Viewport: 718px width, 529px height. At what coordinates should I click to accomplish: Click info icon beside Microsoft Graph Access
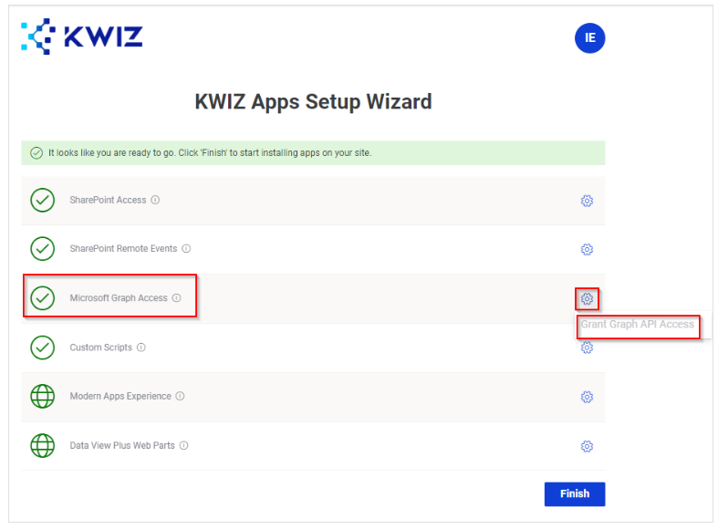(176, 298)
